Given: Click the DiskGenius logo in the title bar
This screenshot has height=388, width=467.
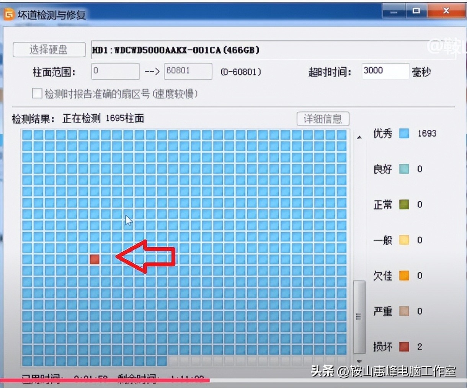Looking at the screenshot, I should [x=9, y=15].
